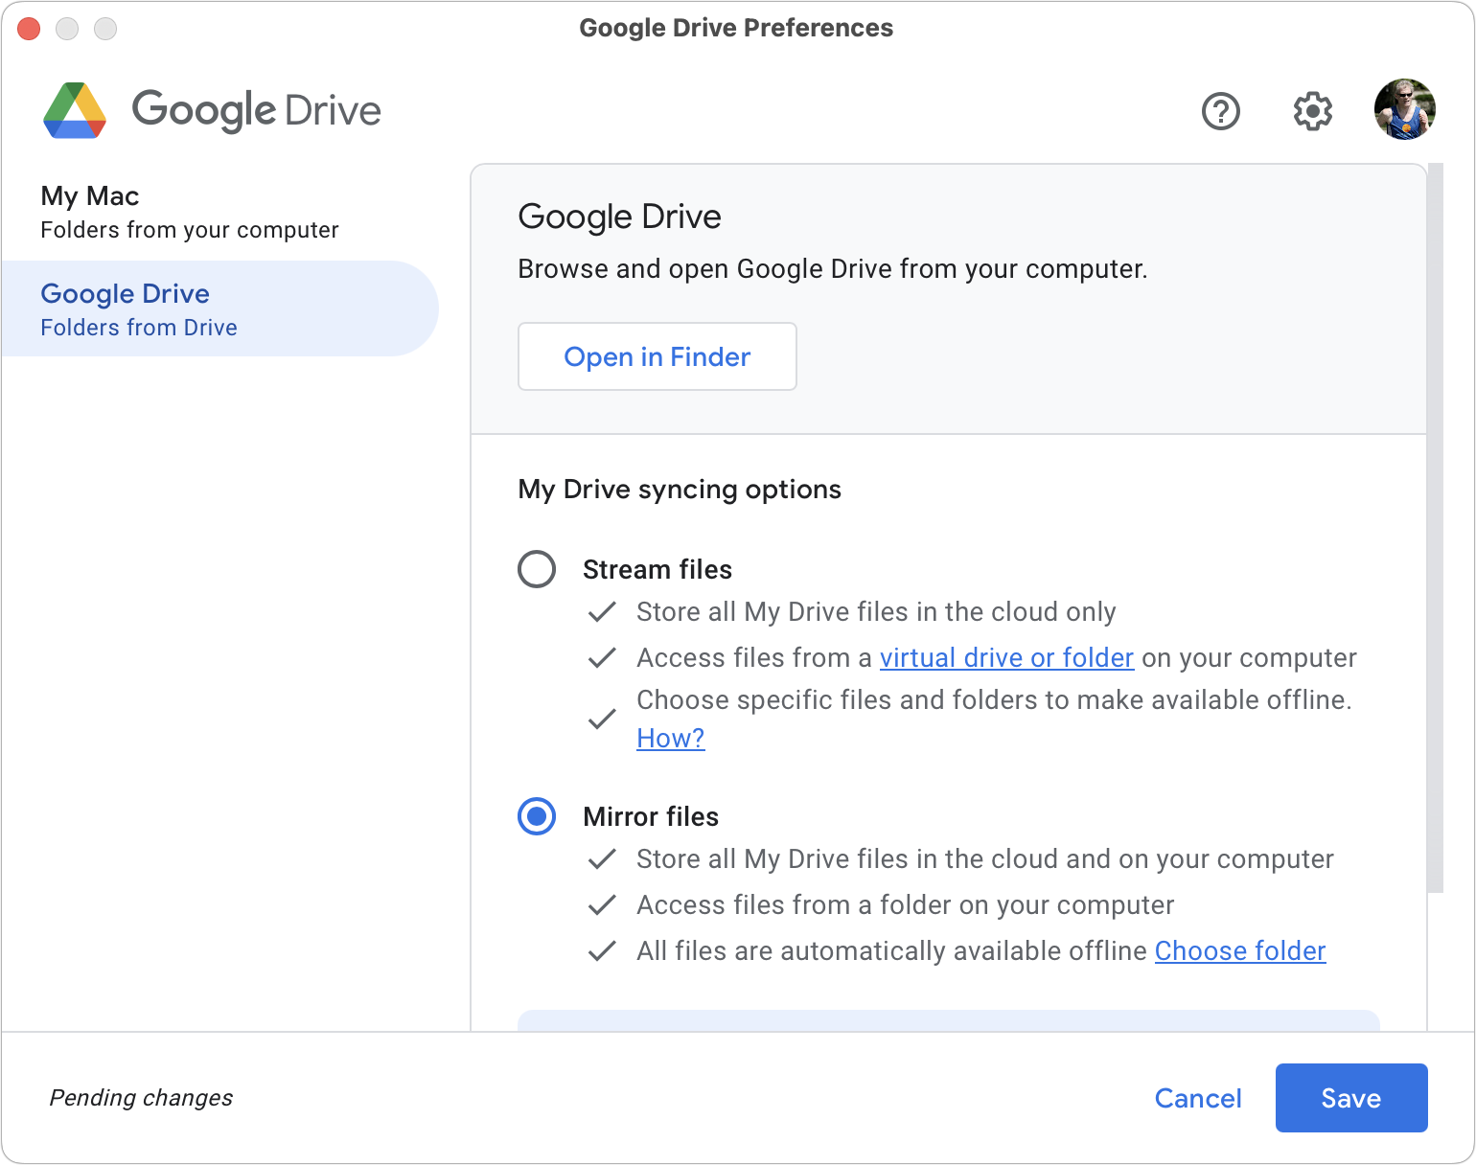This screenshot has width=1476, height=1165.
Task: Click checkmark beside Store all files in cloud only
Action: tap(602, 612)
